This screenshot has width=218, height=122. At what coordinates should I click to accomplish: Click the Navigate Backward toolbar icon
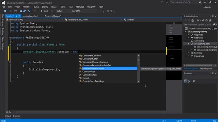click(x=5, y=11)
